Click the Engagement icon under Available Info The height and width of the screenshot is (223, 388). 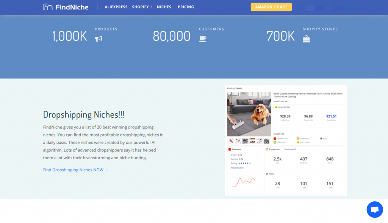point(298,138)
